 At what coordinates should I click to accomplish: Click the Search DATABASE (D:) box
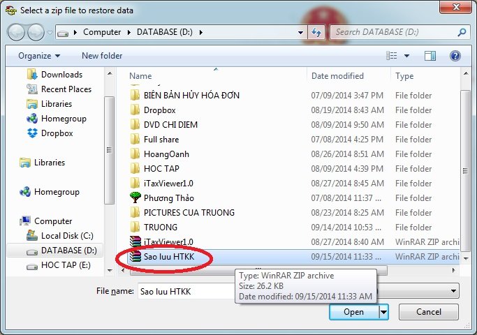[395, 32]
